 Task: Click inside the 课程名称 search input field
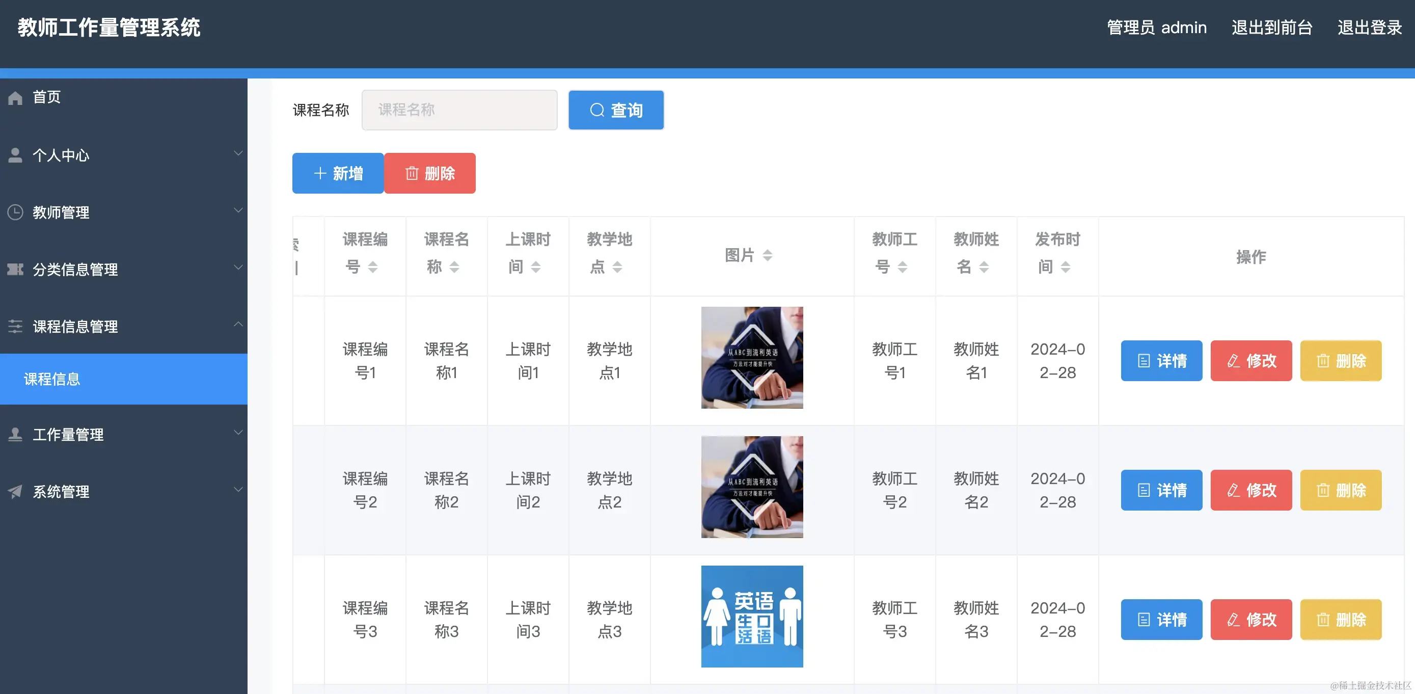click(459, 110)
